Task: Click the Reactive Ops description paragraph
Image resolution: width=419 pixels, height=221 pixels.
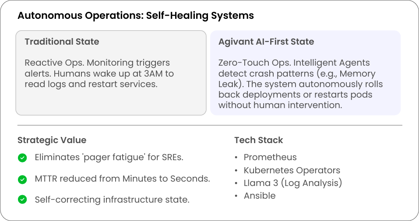Action: (100, 74)
